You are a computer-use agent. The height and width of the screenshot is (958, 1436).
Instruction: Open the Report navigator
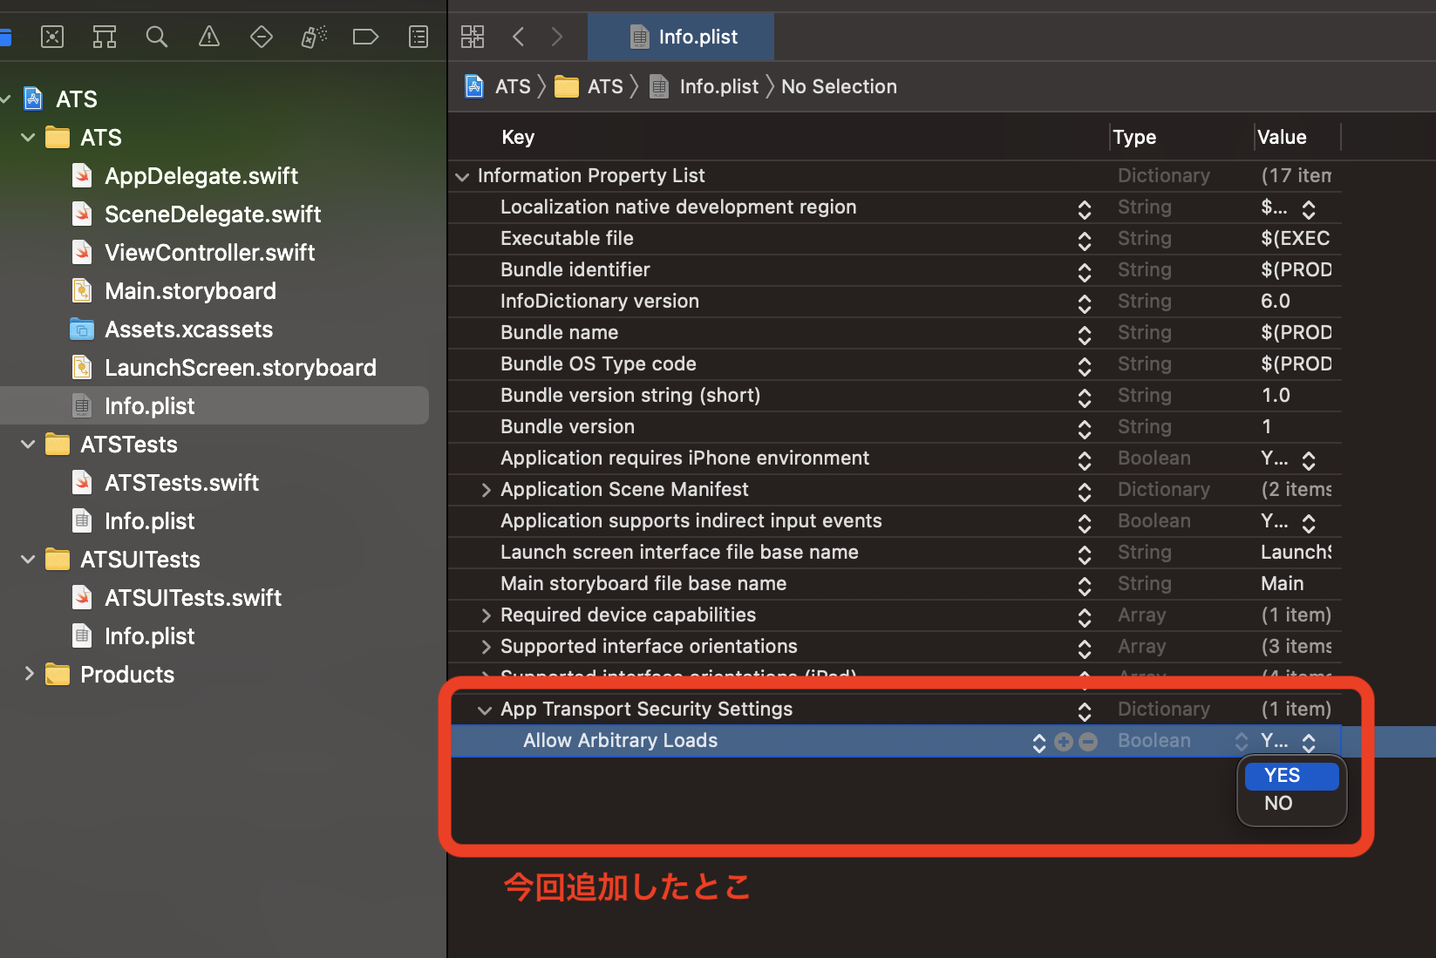tap(419, 37)
